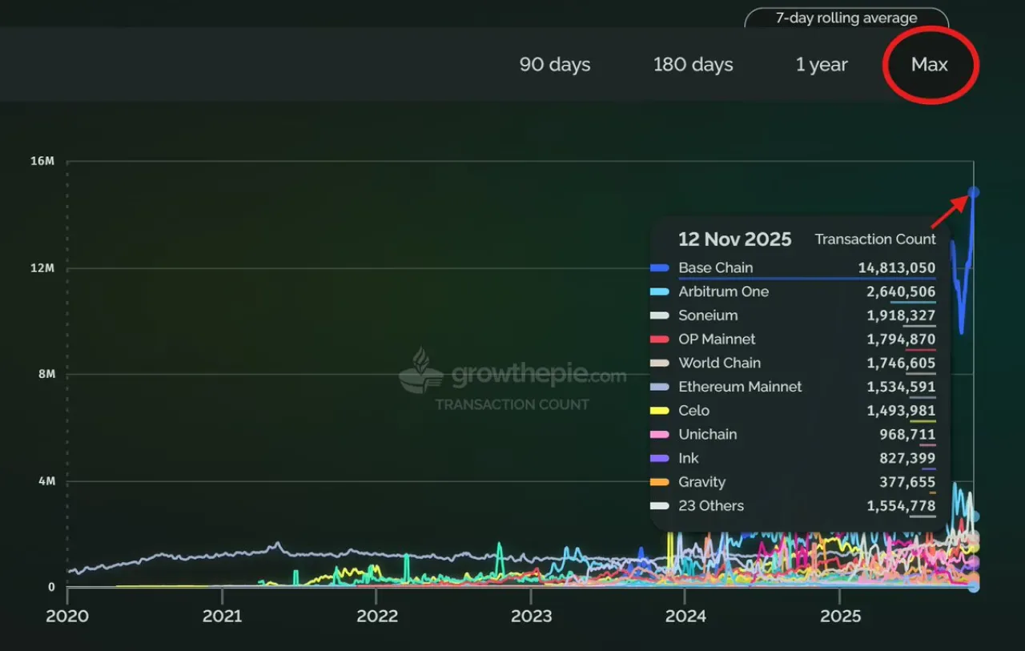Click the 2025 x-axis label
Image resolution: width=1025 pixels, height=651 pixels.
pyautogui.click(x=840, y=616)
